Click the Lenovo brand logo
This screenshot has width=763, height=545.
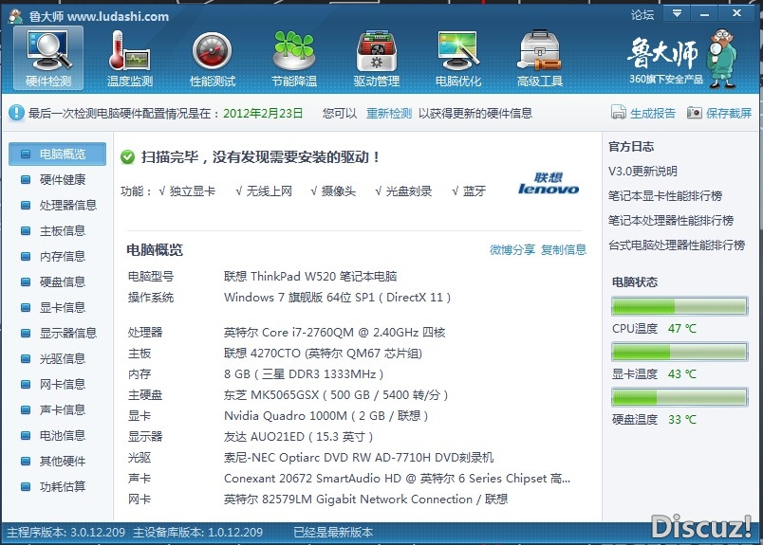(549, 184)
